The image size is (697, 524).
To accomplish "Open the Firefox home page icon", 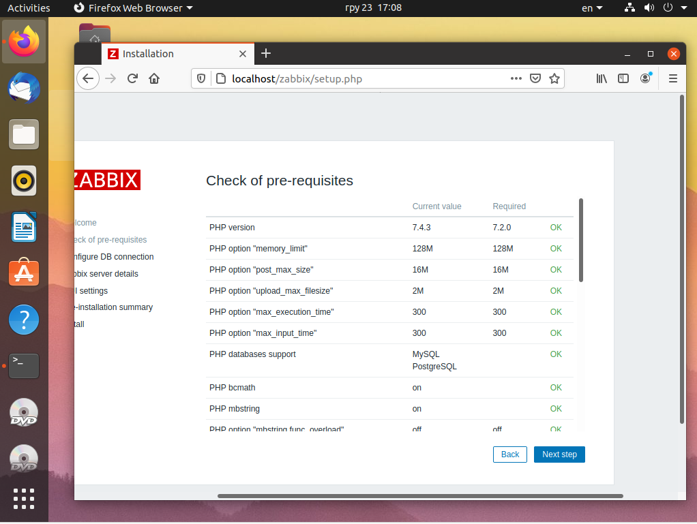I will [x=154, y=78].
